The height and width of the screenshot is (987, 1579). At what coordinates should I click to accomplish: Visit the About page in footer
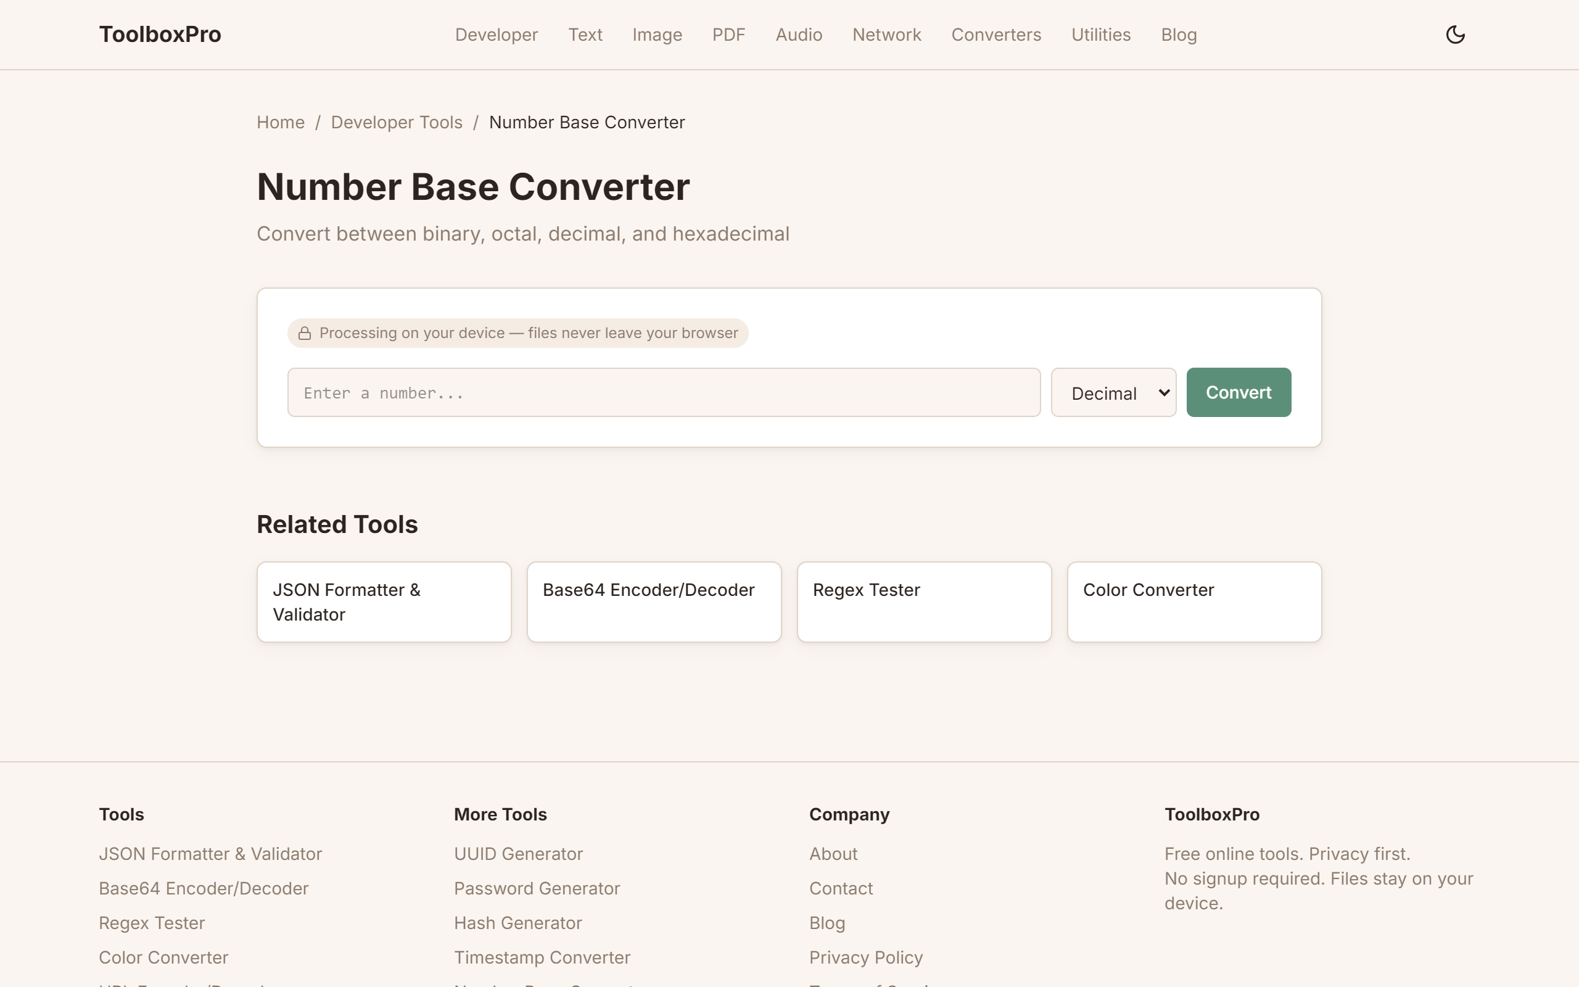click(x=833, y=854)
